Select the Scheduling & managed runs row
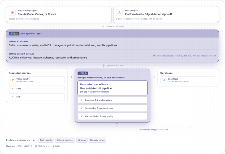 [x=112, y=108]
